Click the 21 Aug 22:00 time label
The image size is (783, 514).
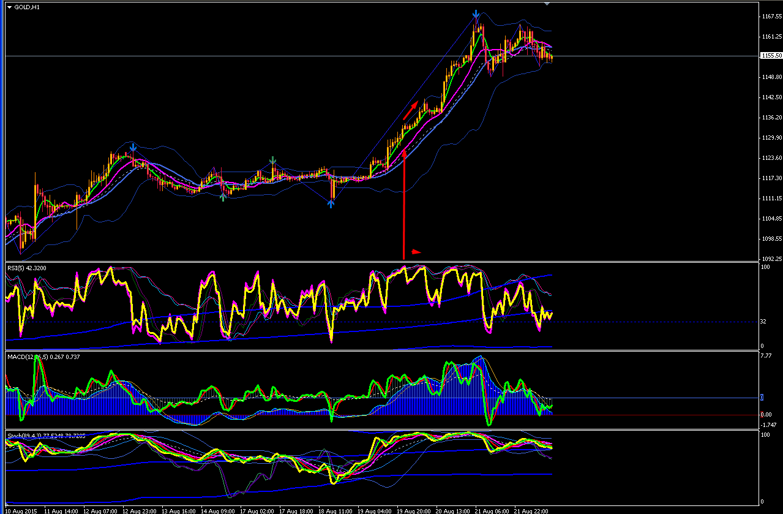[x=531, y=510]
